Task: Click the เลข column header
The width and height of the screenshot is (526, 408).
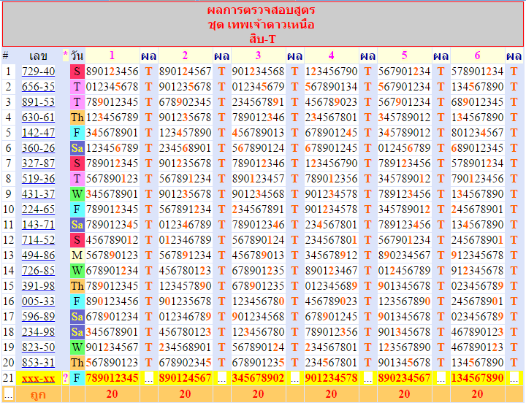Action: (x=38, y=56)
